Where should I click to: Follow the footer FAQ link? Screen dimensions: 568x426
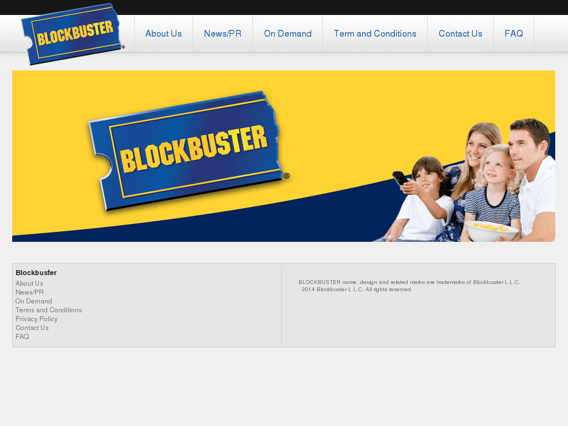point(22,337)
